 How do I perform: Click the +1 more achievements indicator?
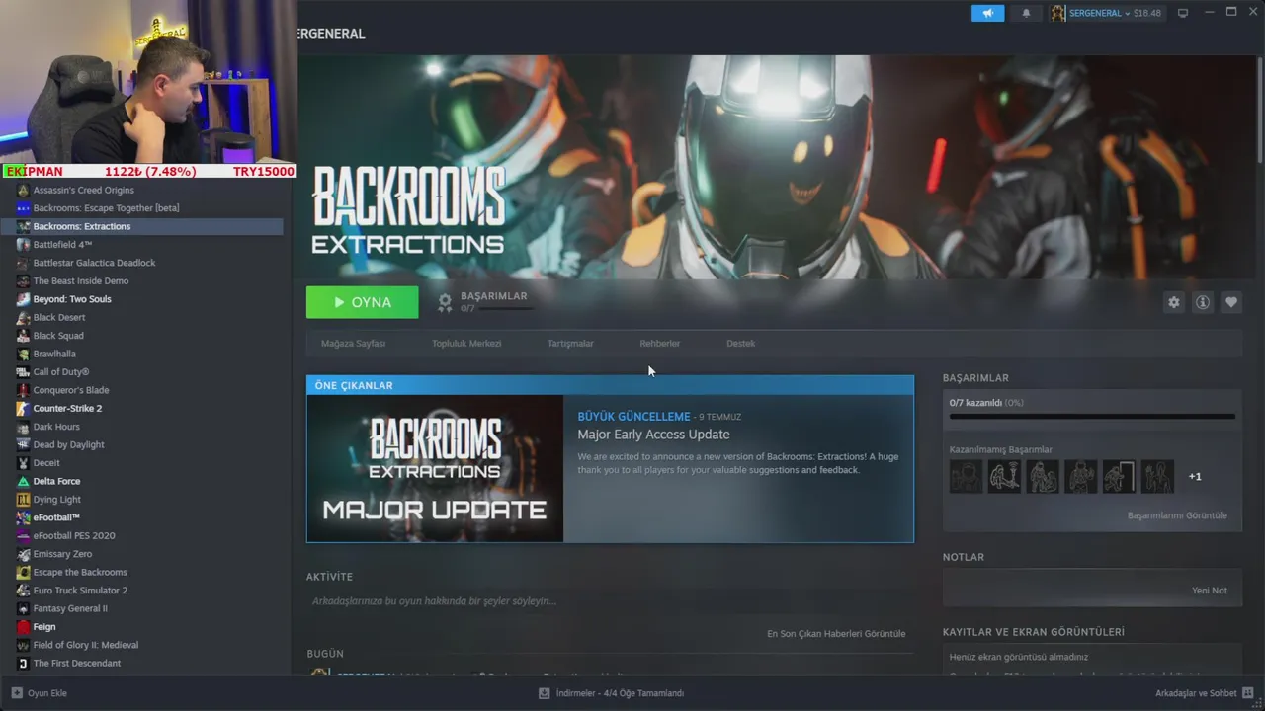click(x=1195, y=477)
